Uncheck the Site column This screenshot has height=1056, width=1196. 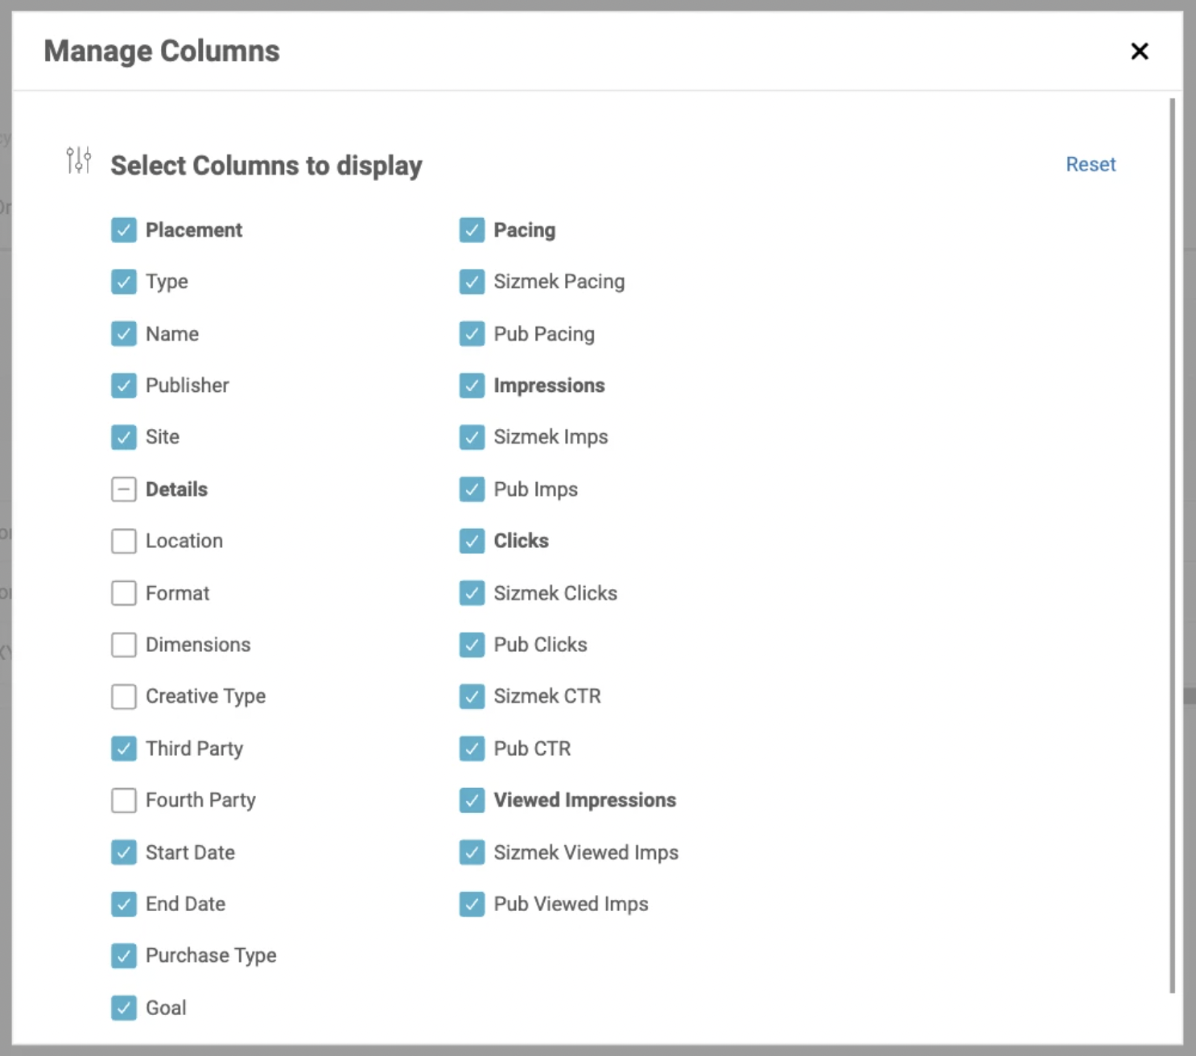point(124,437)
